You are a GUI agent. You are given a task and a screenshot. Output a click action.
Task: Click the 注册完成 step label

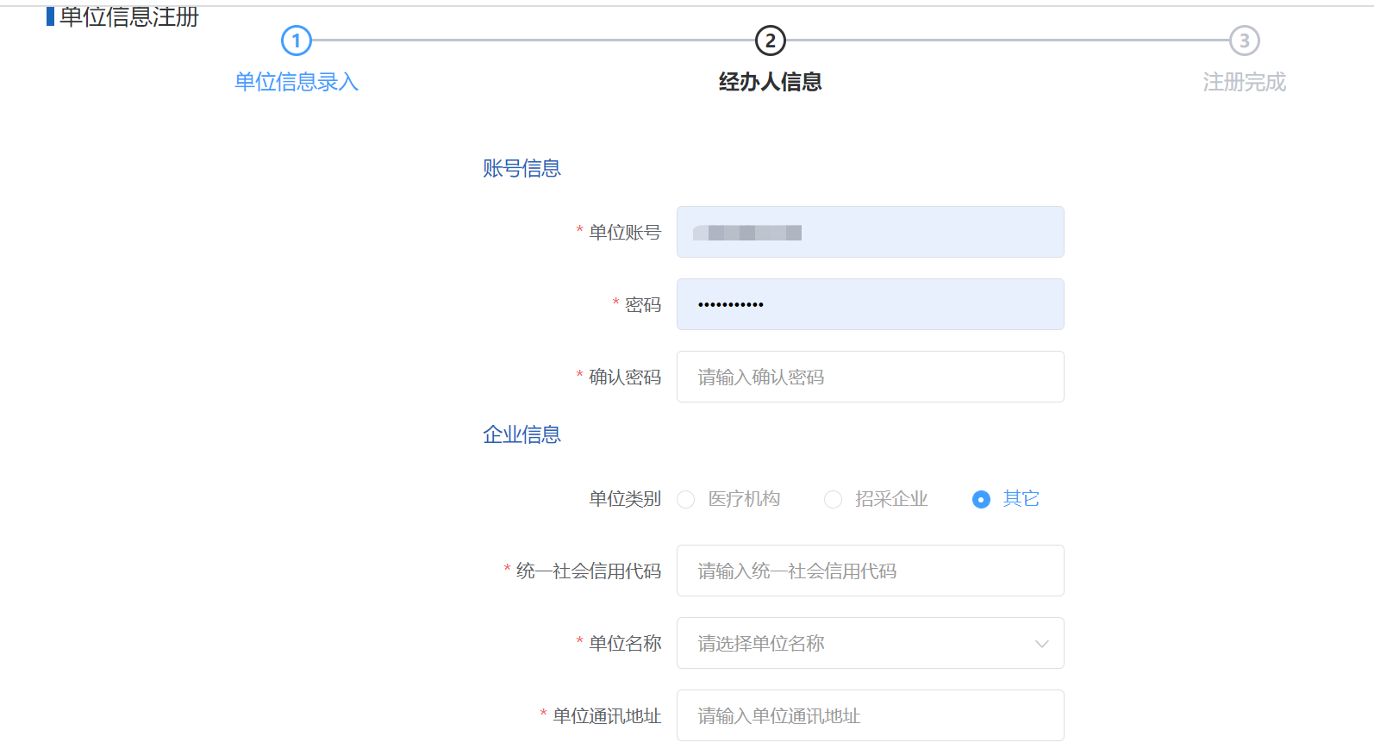click(1244, 82)
